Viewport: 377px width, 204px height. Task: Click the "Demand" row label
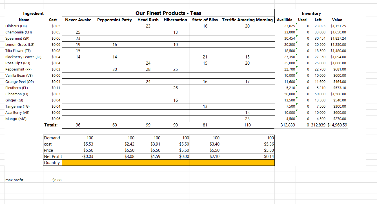tap(53, 138)
